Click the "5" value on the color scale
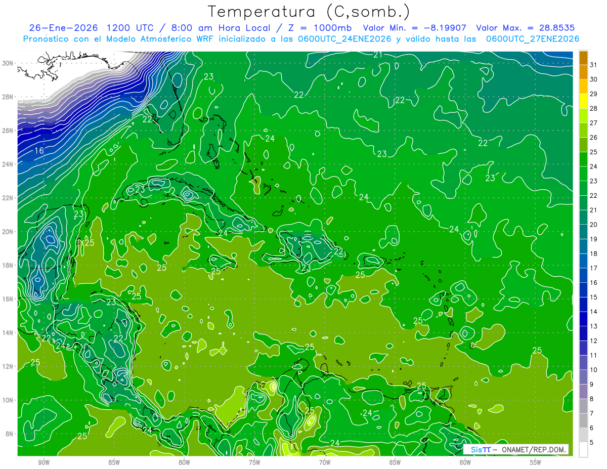Image resolution: width=607 pixels, height=469 pixels. (x=592, y=442)
